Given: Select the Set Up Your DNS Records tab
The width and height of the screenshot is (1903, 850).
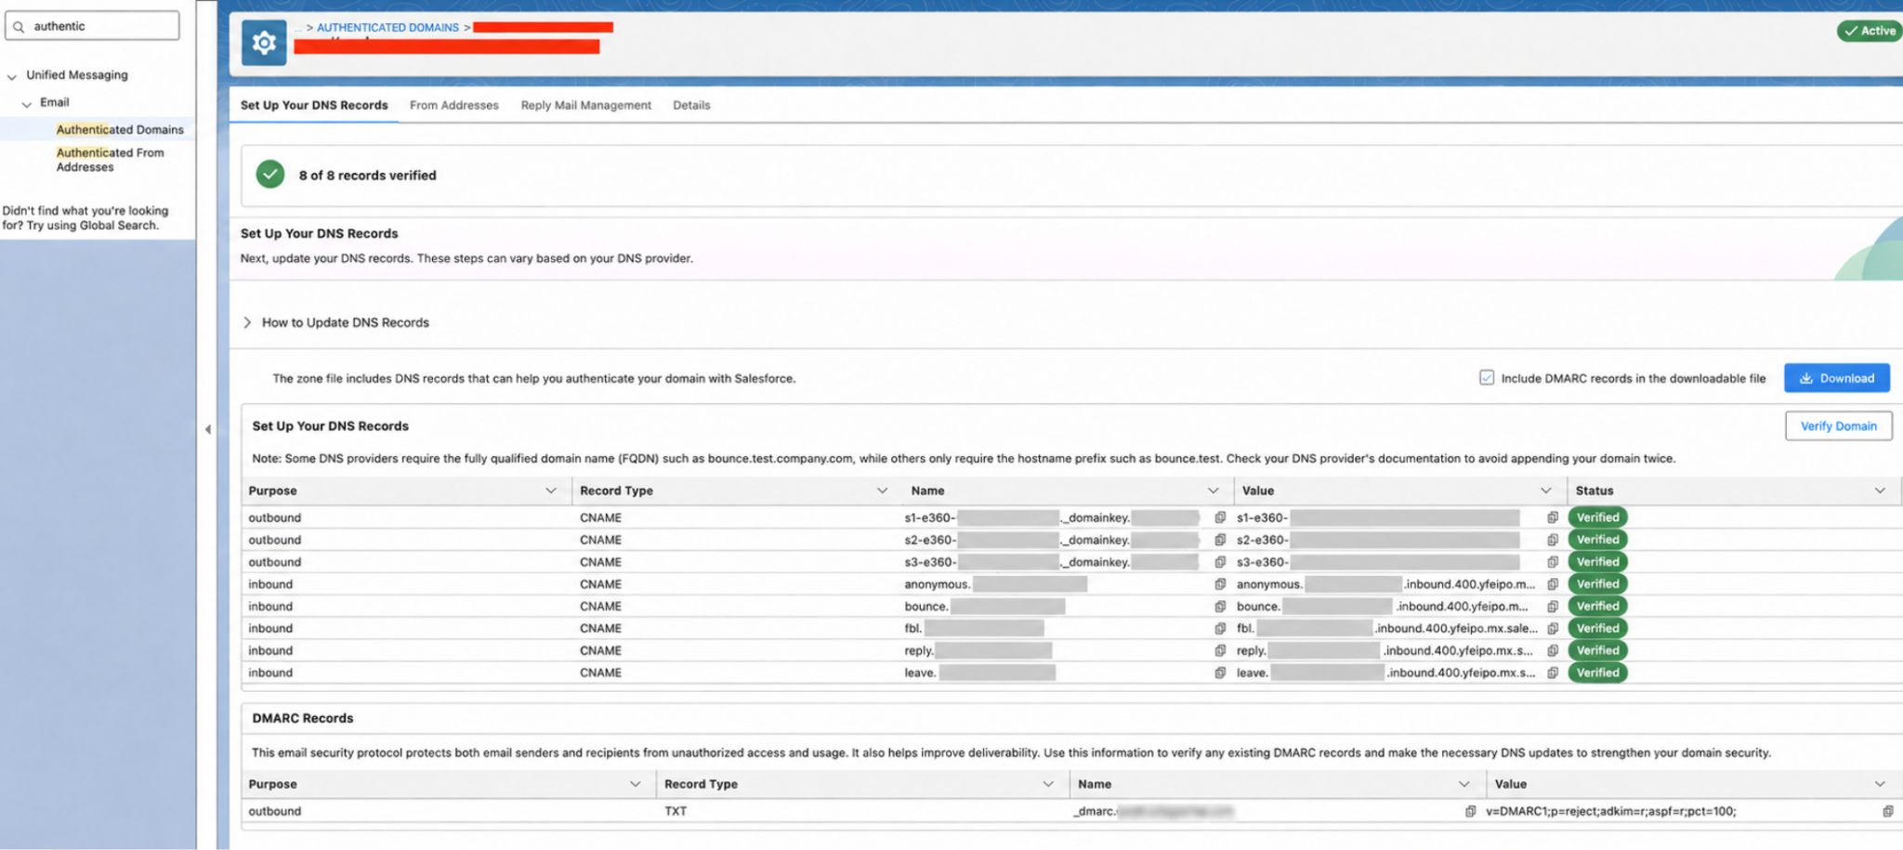Looking at the screenshot, I should click(314, 105).
